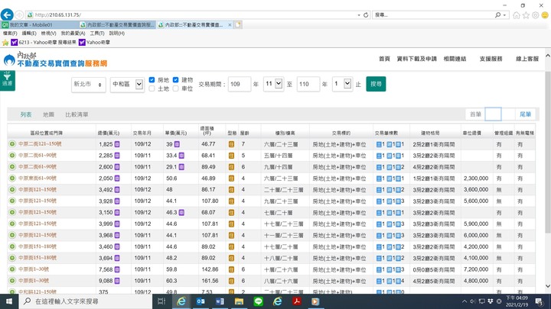
Task: Click the page number box between 首筆 and 尾筆
Action: 493,114
